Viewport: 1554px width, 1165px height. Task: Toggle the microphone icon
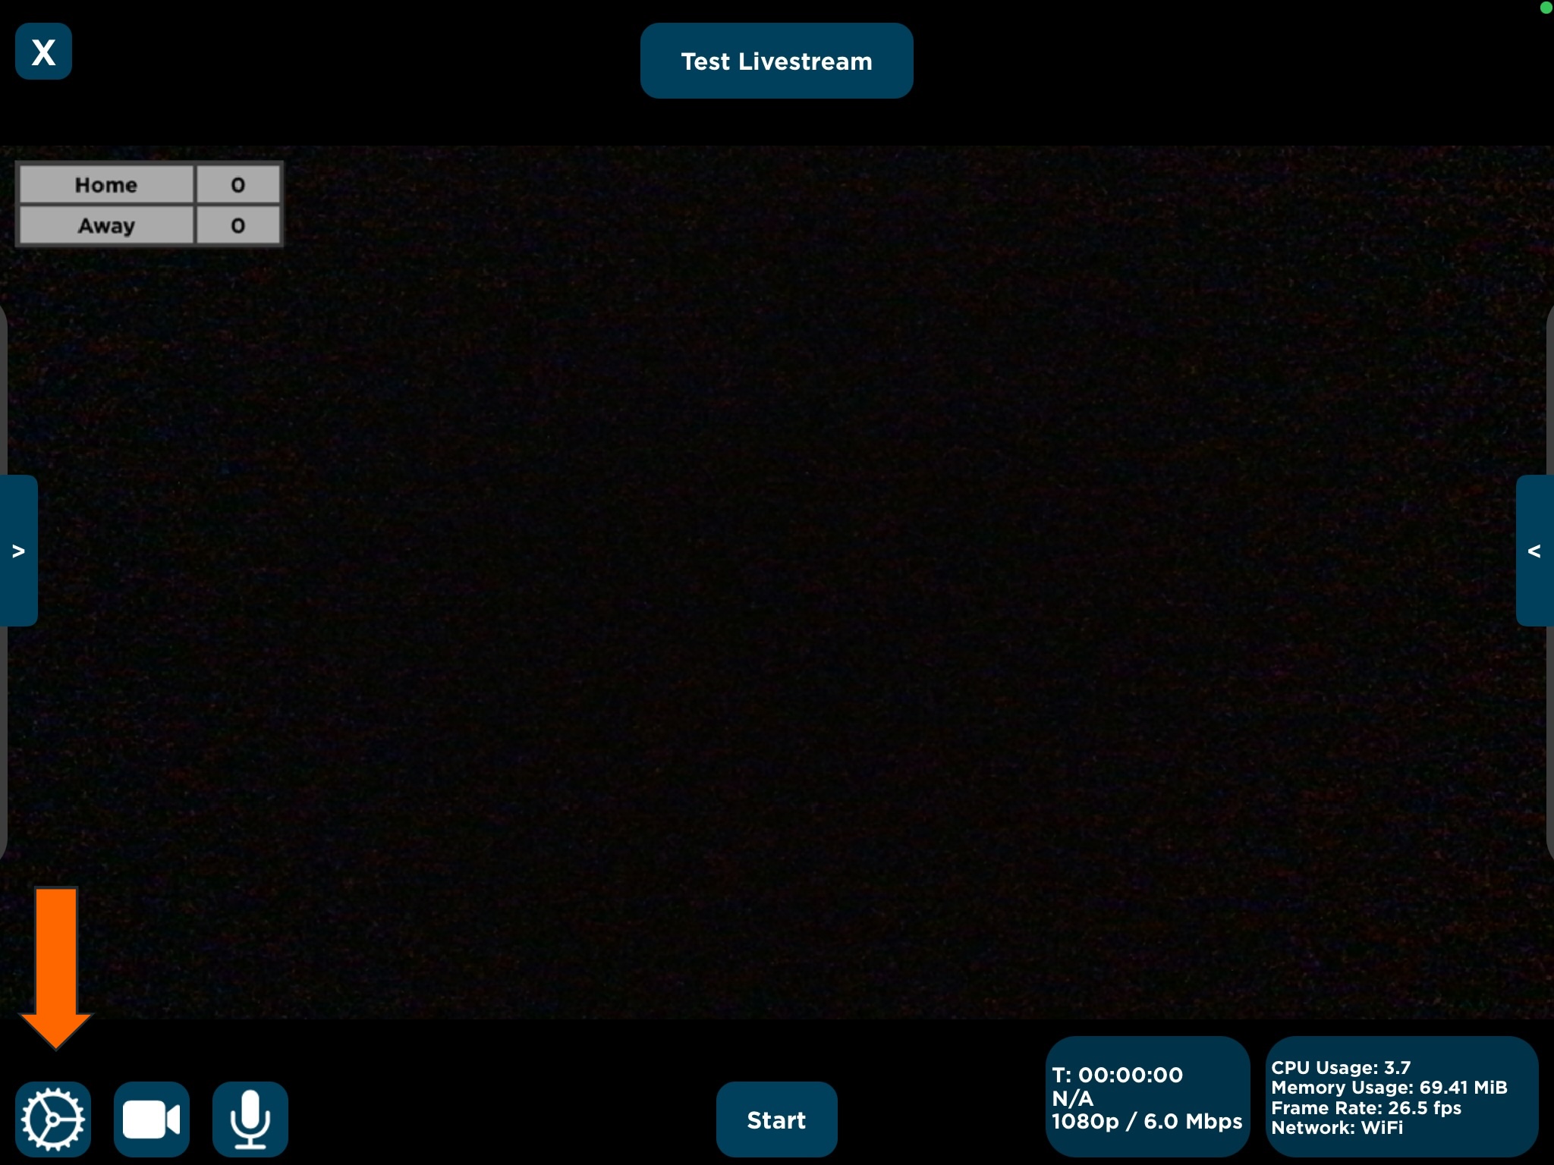(x=250, y=1119)
